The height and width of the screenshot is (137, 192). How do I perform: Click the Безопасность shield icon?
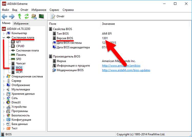pyautogui.click(x=8, y=115)
